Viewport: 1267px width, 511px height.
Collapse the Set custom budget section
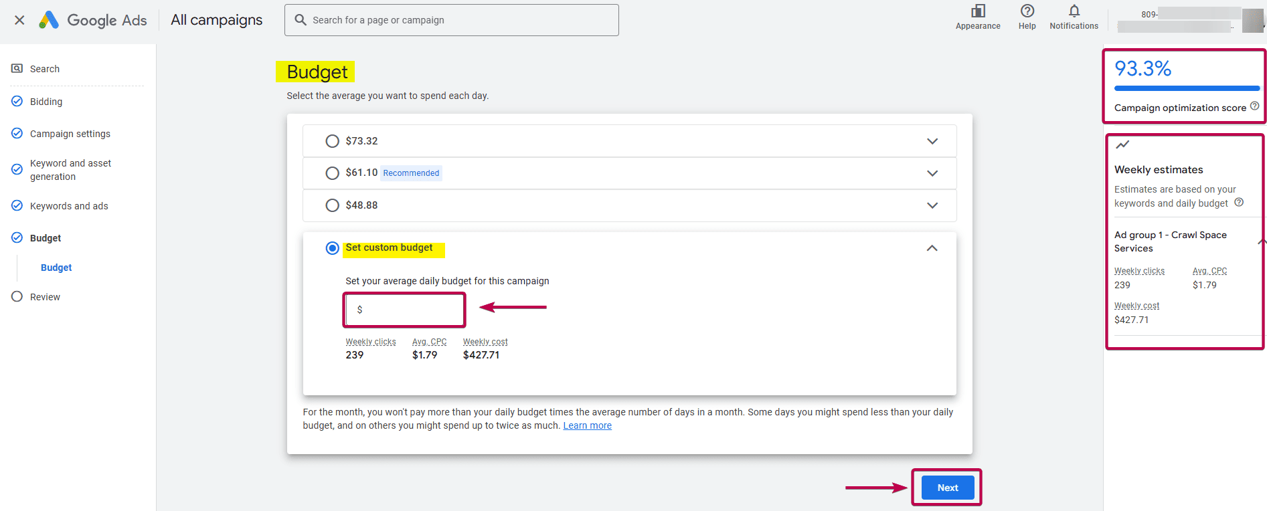coord(932,248)
